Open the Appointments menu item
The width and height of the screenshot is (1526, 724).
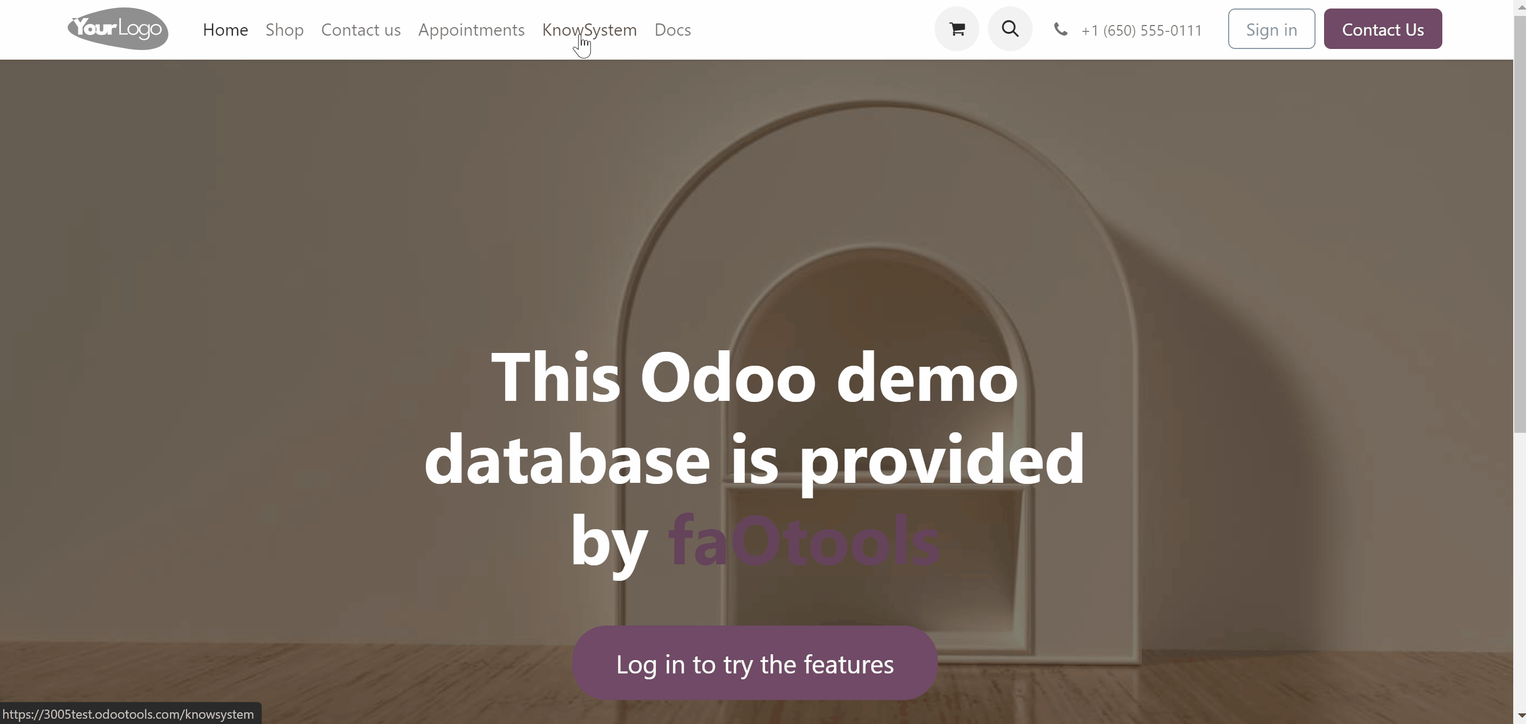tap(472, 30)
